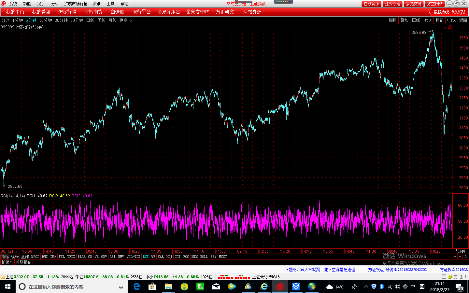Click the small orange icon before 上证 in status bar

click(x=3, y=277)
